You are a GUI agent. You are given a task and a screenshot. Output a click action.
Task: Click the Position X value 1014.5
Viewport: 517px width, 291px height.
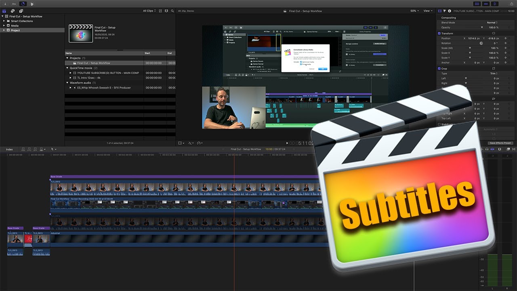click(x=472, y=38)
